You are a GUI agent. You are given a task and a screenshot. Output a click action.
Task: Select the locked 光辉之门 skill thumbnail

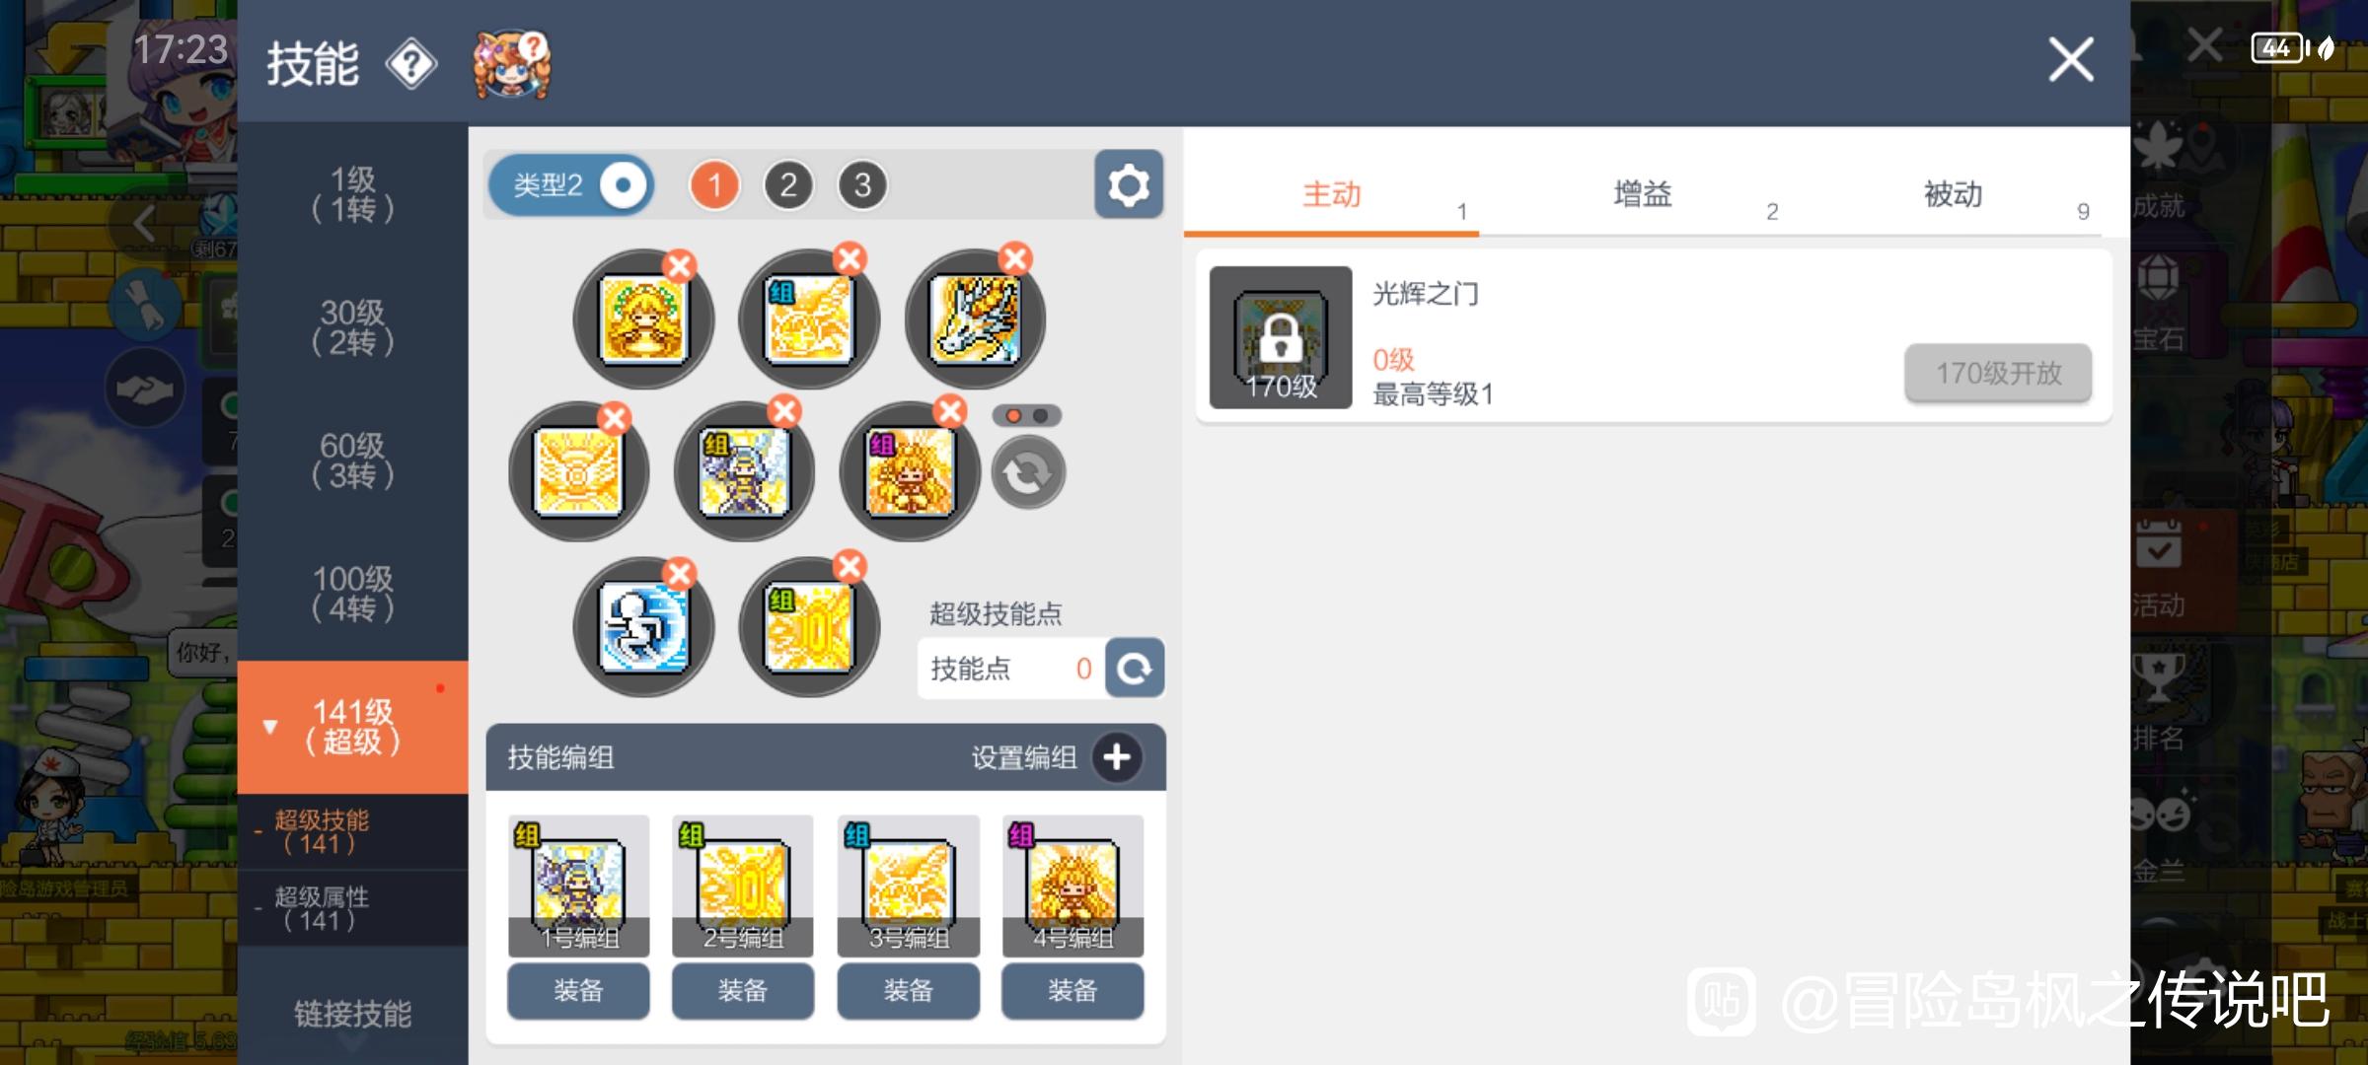pyautogui.click(x=1281, y=337)
